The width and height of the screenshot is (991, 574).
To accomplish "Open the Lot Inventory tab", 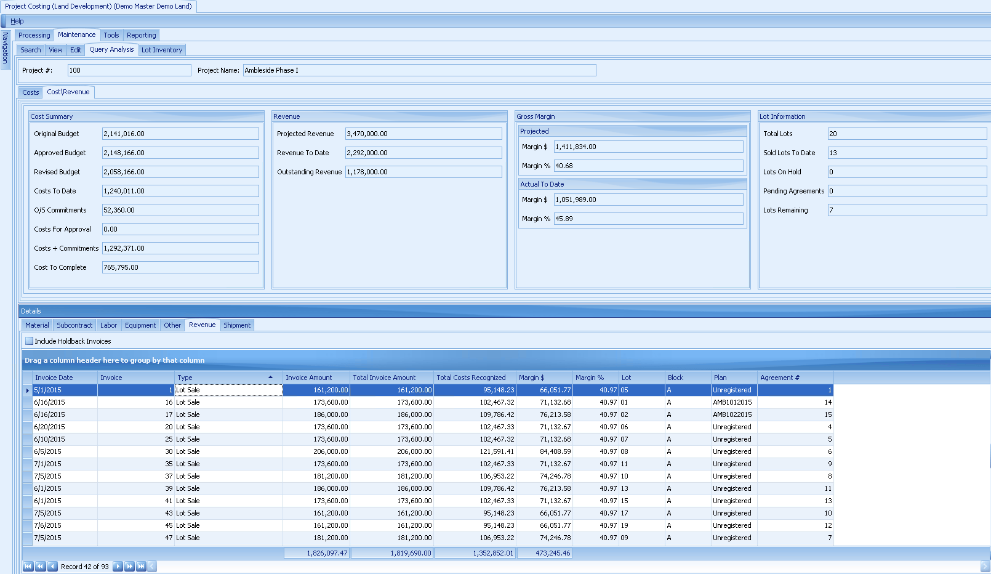I will tap(162, 50).
